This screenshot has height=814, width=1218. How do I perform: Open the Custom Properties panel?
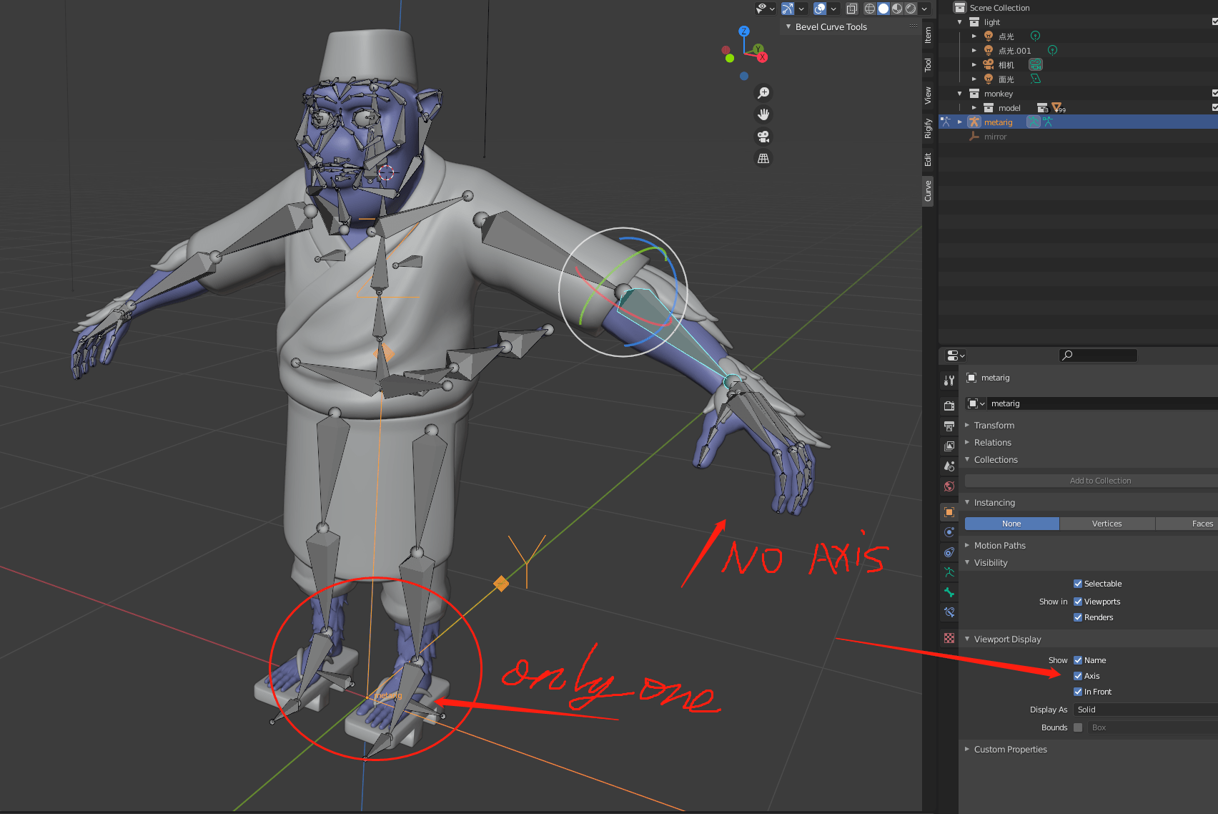1010,749
